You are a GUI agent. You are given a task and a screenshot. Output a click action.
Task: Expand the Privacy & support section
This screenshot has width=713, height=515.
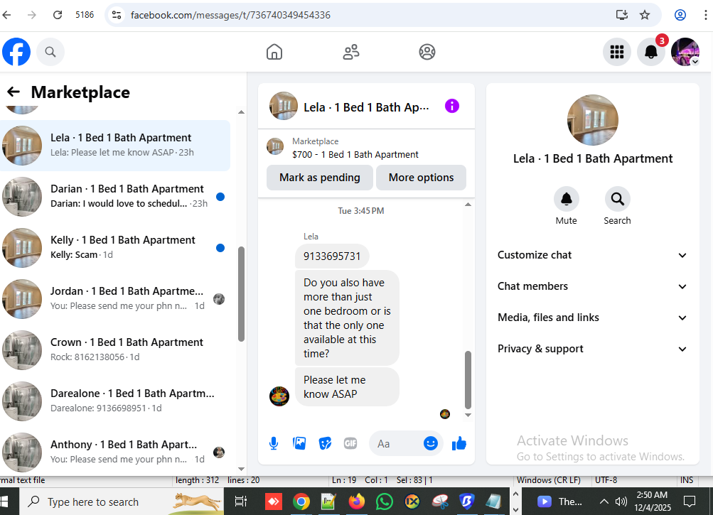click(592, 349)
